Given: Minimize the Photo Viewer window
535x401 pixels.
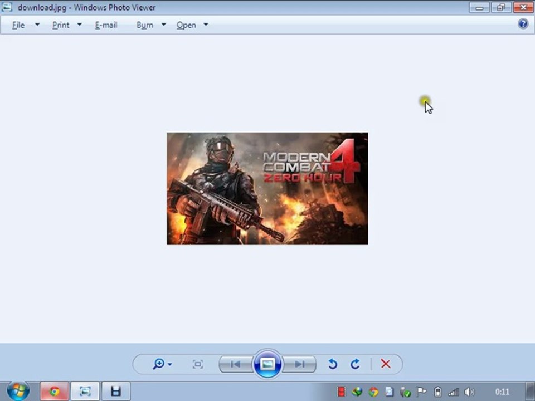Looking at the screenshot, I should coord(479,7).
